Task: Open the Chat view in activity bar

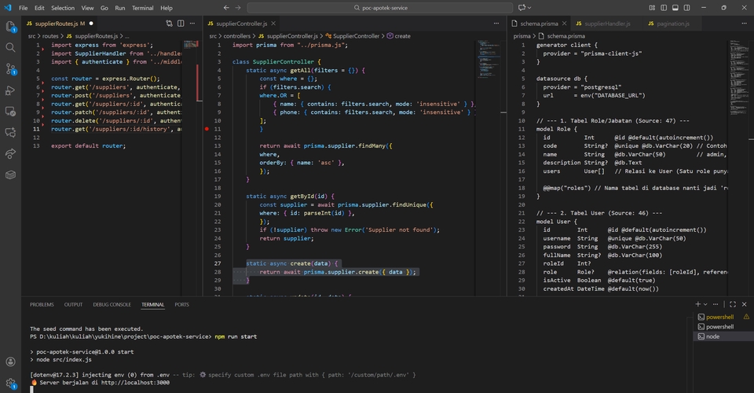Action: [10, 132]
